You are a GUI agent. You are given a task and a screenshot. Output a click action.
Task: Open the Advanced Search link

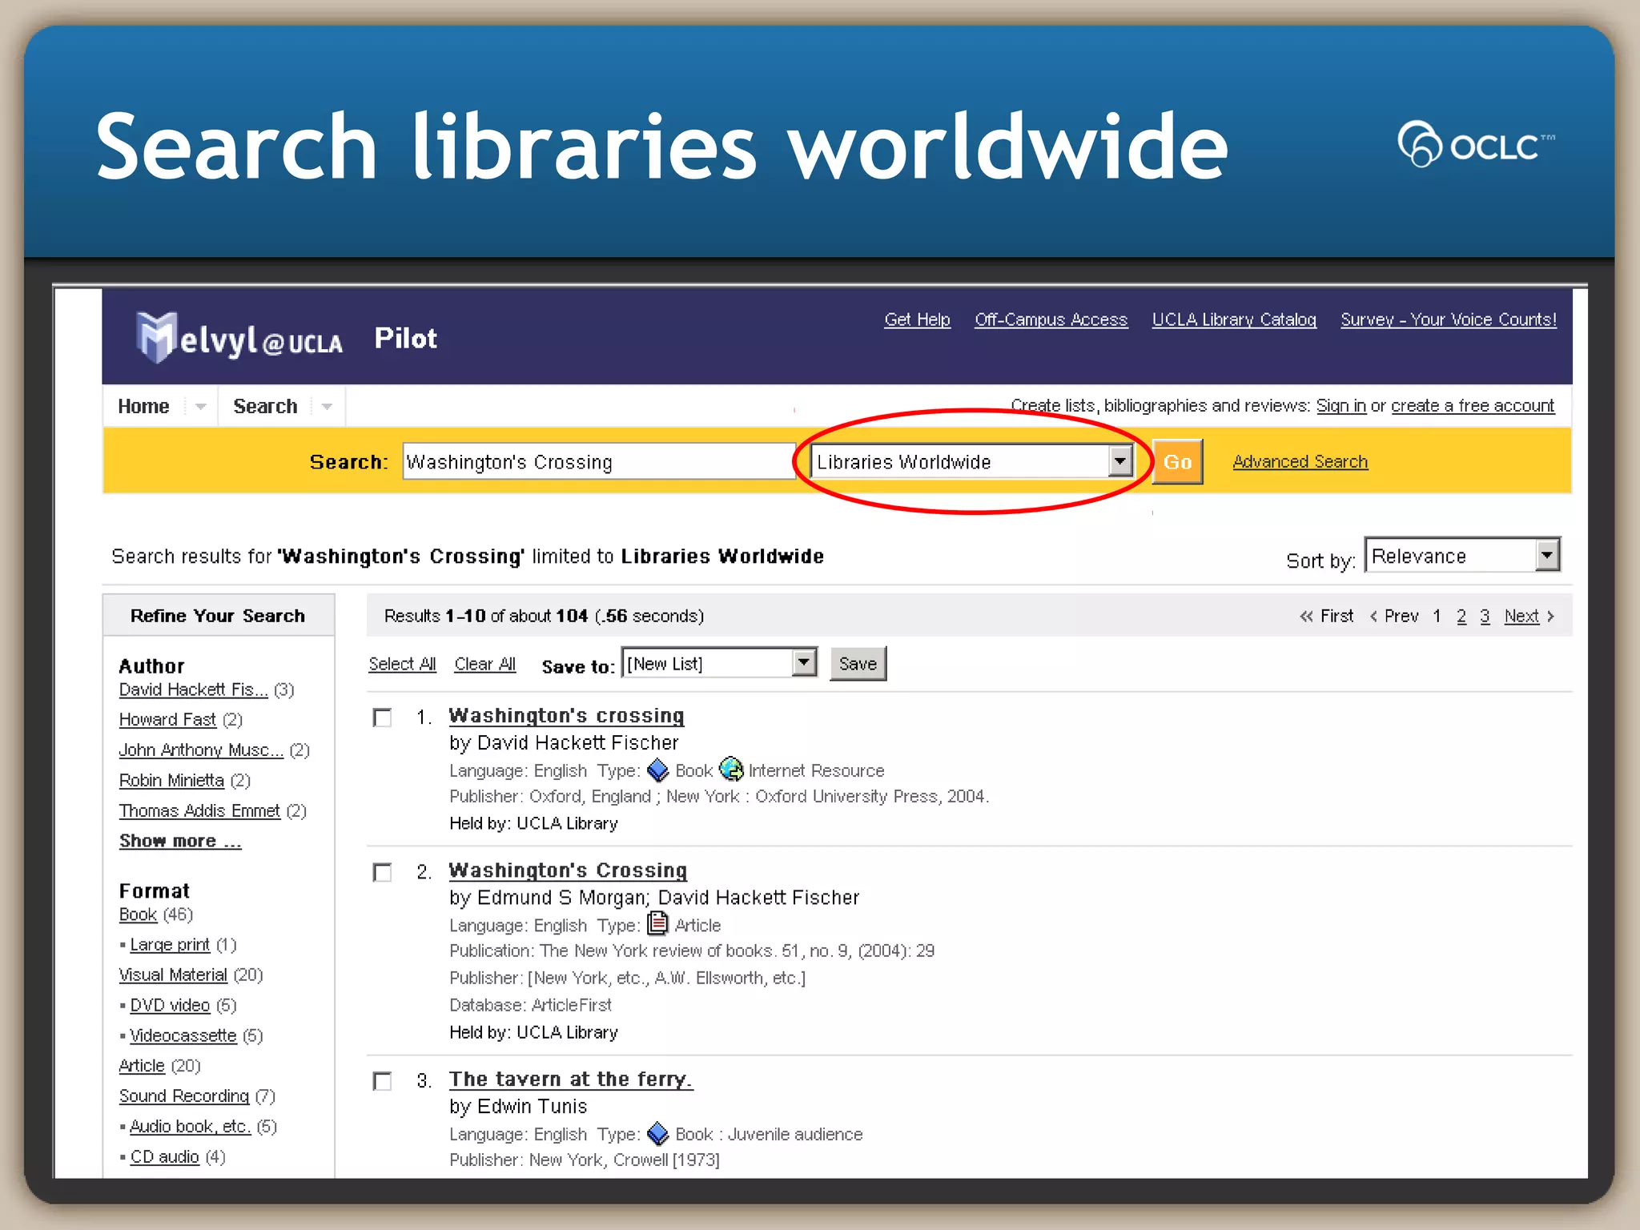(x=1300, y=461)
